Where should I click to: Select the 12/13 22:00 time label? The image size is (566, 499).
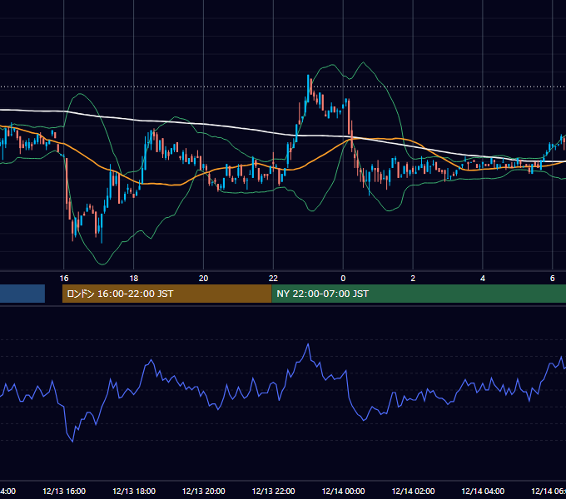tap(273, 491)
